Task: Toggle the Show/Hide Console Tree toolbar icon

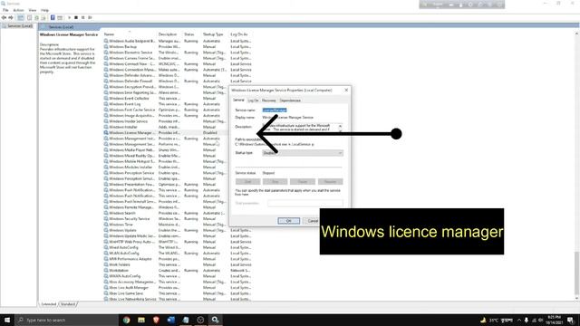Action: [x=21, y=17]
